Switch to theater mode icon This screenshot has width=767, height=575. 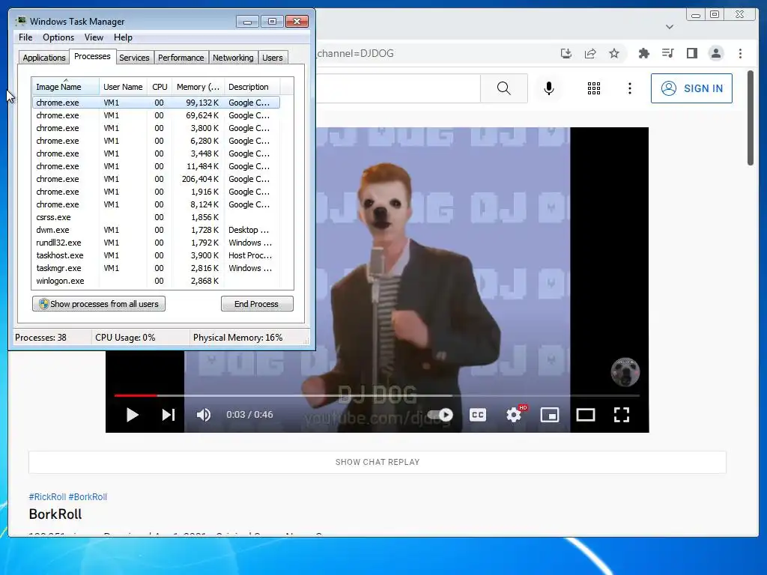tap(586, 415)
